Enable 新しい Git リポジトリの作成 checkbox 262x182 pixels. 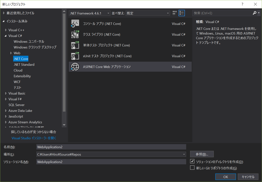click(x=192, y=168)
